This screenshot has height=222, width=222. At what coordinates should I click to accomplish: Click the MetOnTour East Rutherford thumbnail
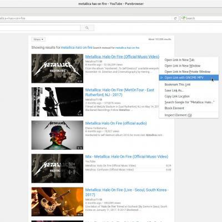tap(57, 102)
